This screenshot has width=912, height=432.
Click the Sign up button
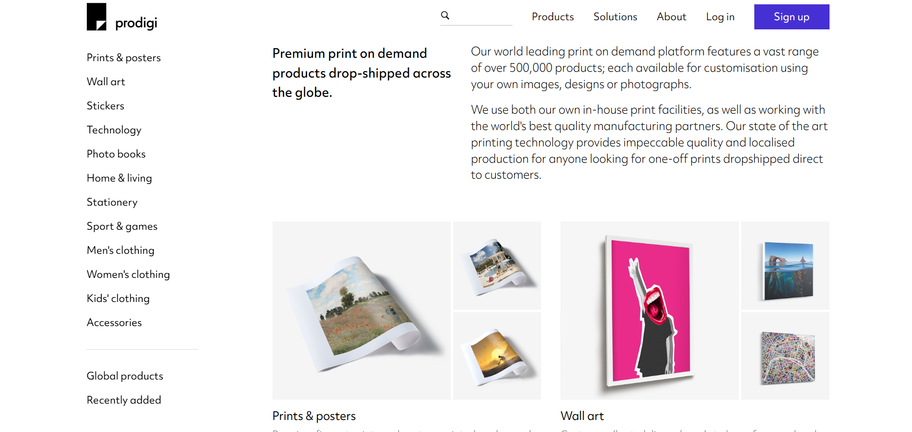[x=791, y=17]
